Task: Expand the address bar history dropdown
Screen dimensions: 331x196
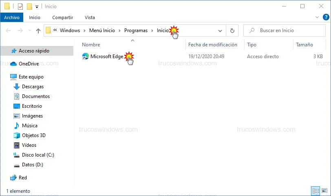Action: 220,30
